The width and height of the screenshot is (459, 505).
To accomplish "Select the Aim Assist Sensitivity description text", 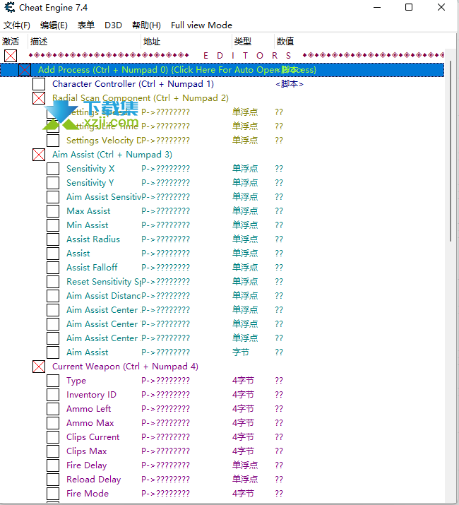I will [x=104, y=197].
